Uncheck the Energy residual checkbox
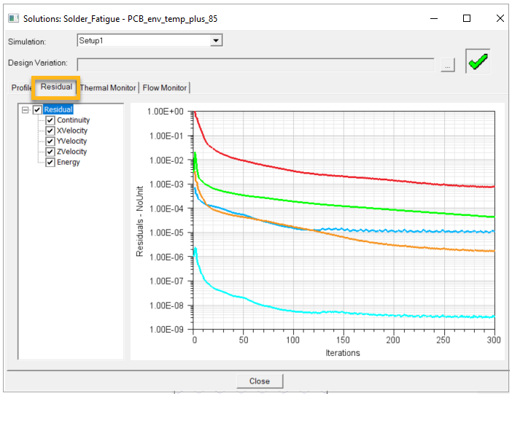512x447 pixels. [x=50, y=162]
